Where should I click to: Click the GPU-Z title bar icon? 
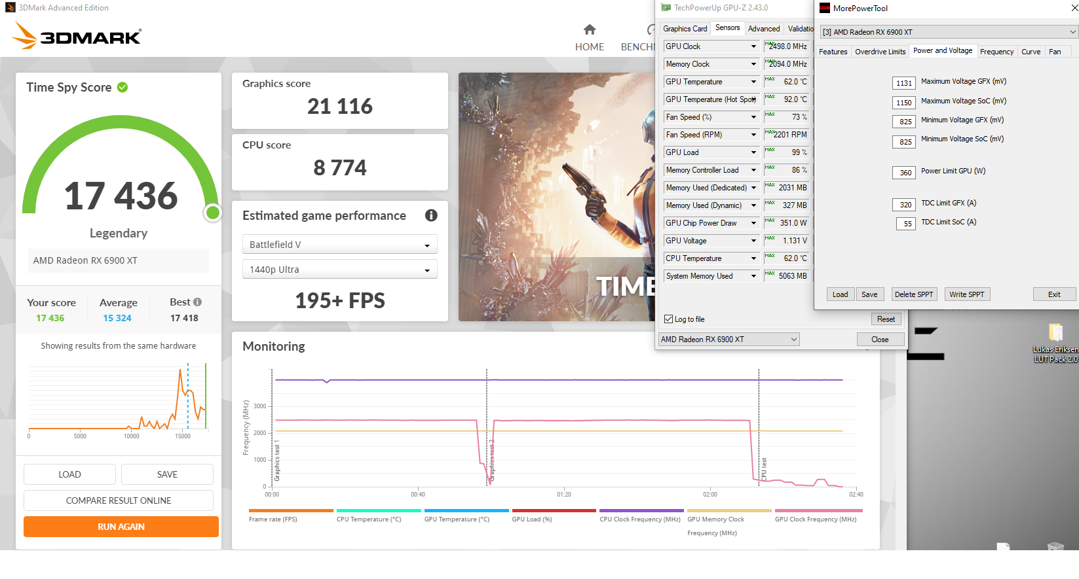click(x=666, y=8)
